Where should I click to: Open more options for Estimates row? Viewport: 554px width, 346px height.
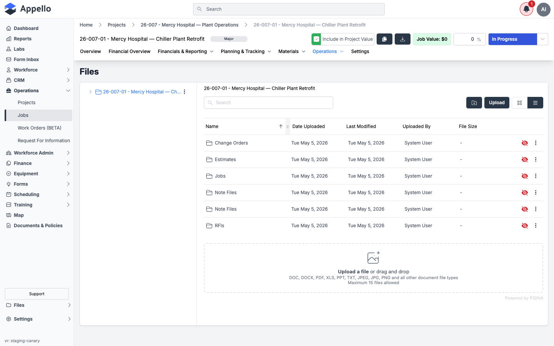pos(536,160)
